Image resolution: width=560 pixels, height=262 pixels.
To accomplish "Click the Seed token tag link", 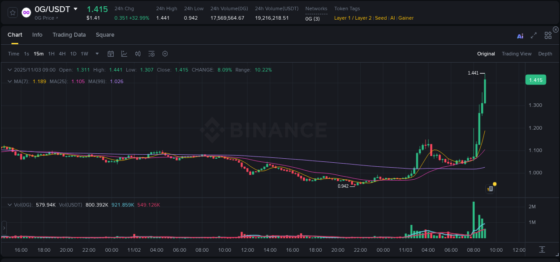I will (381, 18).
